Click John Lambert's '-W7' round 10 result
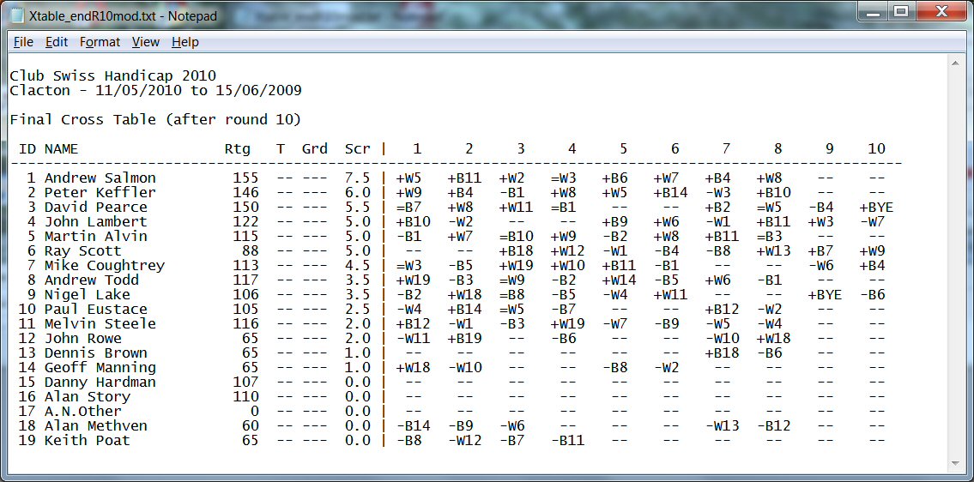Viewport: 974px width, 482px height. (x=872, y=222)
